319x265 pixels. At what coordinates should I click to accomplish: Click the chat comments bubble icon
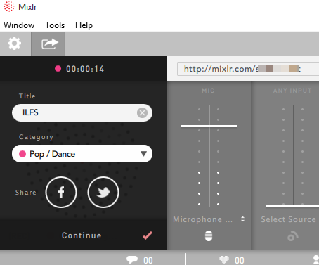click(x=132, y=260)
